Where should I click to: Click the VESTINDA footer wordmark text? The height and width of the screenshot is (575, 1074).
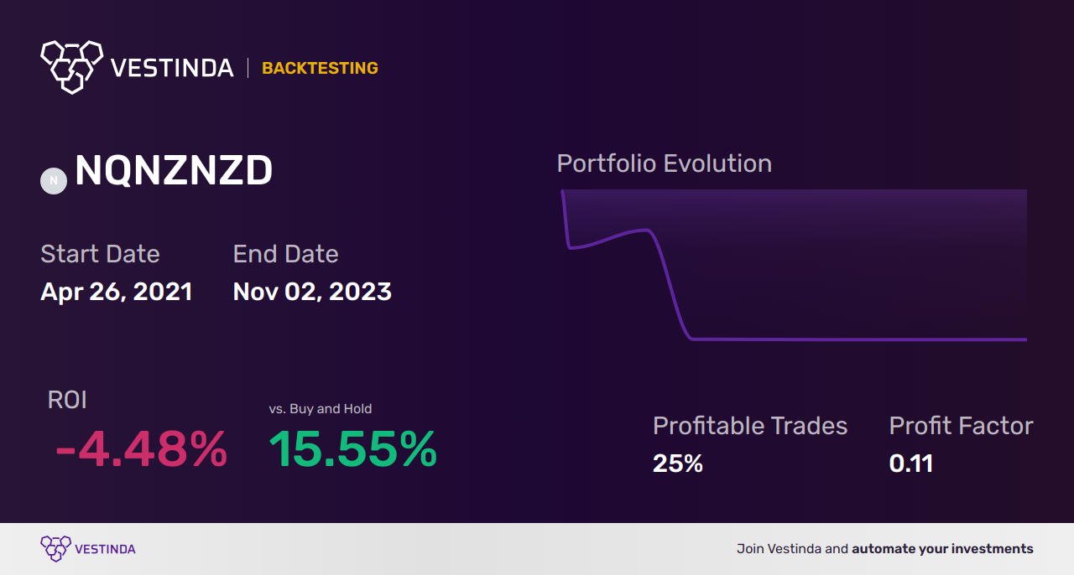(105, 549)
